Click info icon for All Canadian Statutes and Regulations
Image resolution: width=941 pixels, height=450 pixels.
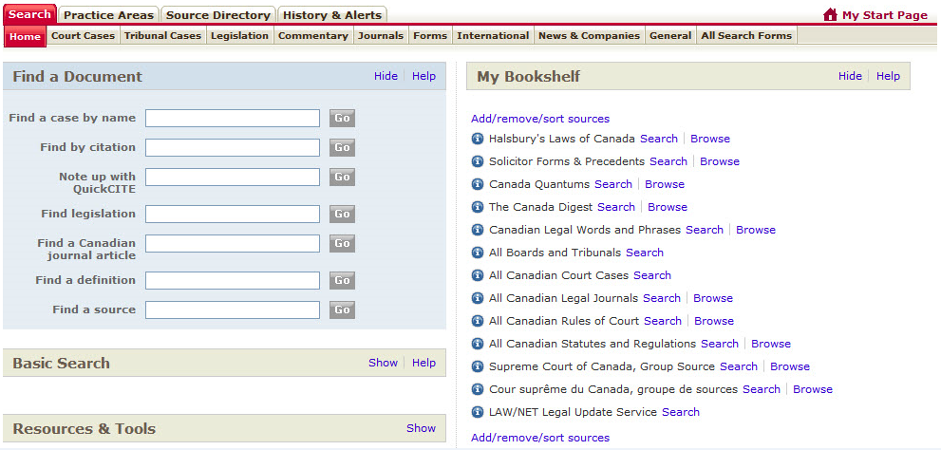[x=478, y=344]
